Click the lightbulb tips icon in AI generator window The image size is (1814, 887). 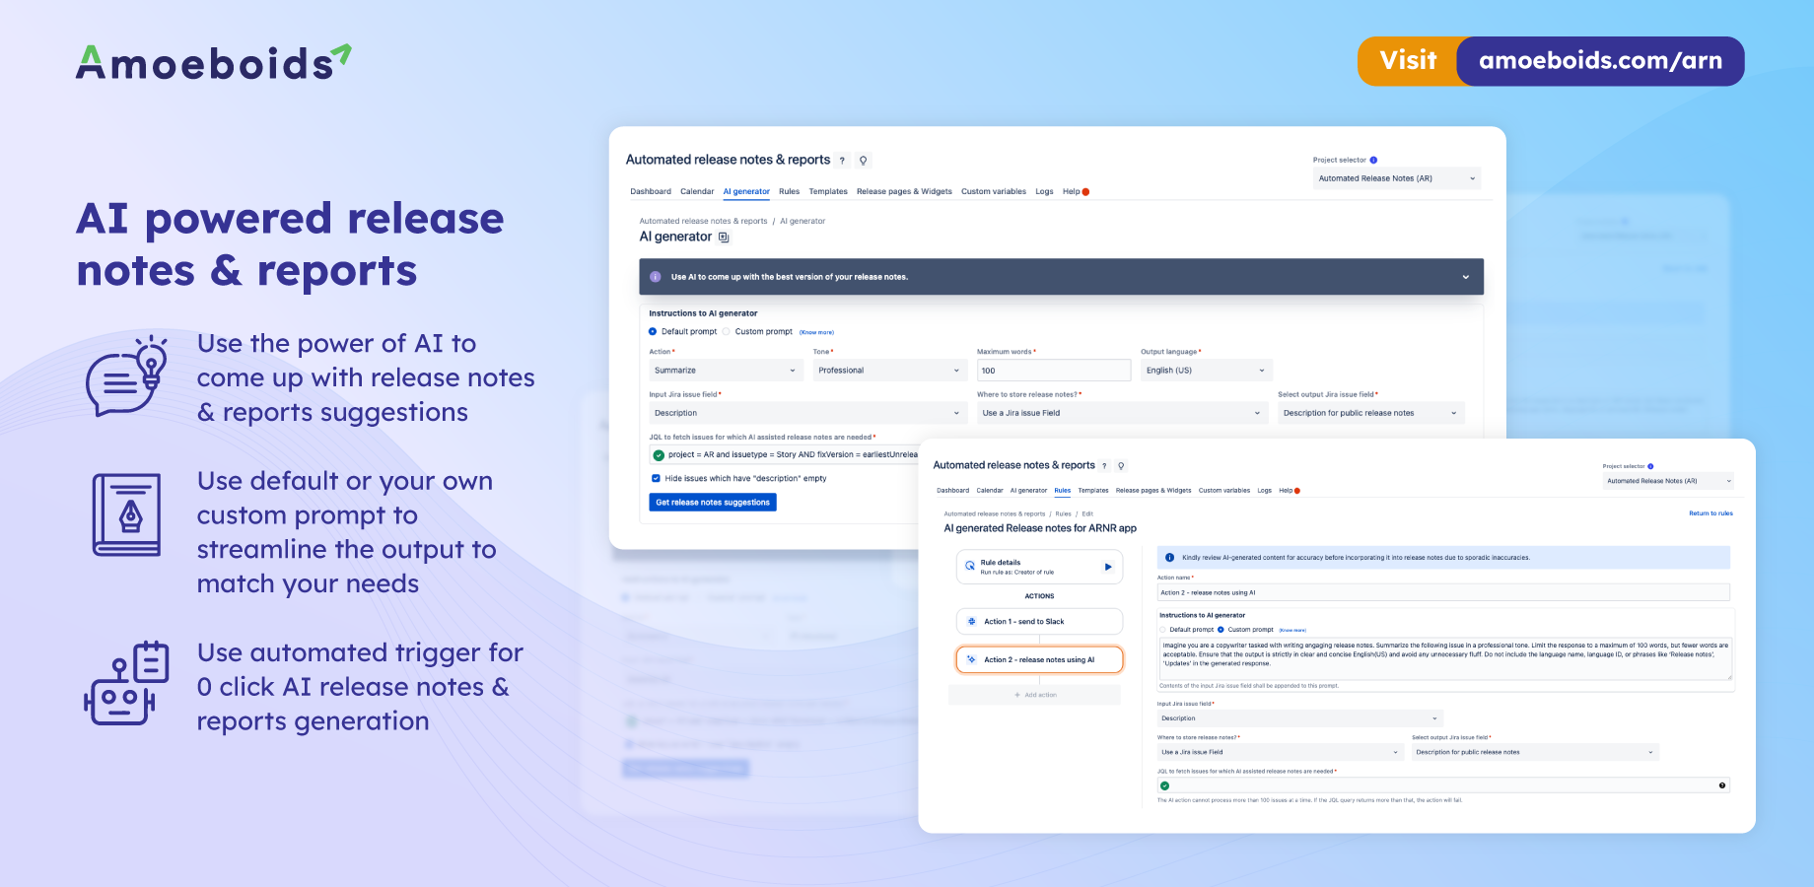click(863, 161)
